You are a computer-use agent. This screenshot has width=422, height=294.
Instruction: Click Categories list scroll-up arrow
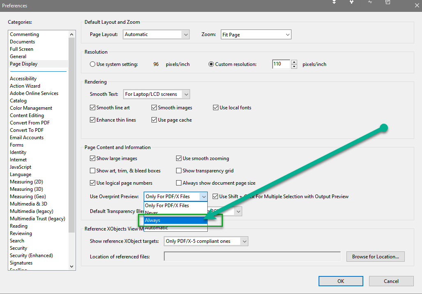(x=72, y=34)
